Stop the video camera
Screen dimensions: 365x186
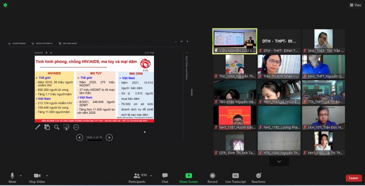pyautogui.click(x=37, y=177)
